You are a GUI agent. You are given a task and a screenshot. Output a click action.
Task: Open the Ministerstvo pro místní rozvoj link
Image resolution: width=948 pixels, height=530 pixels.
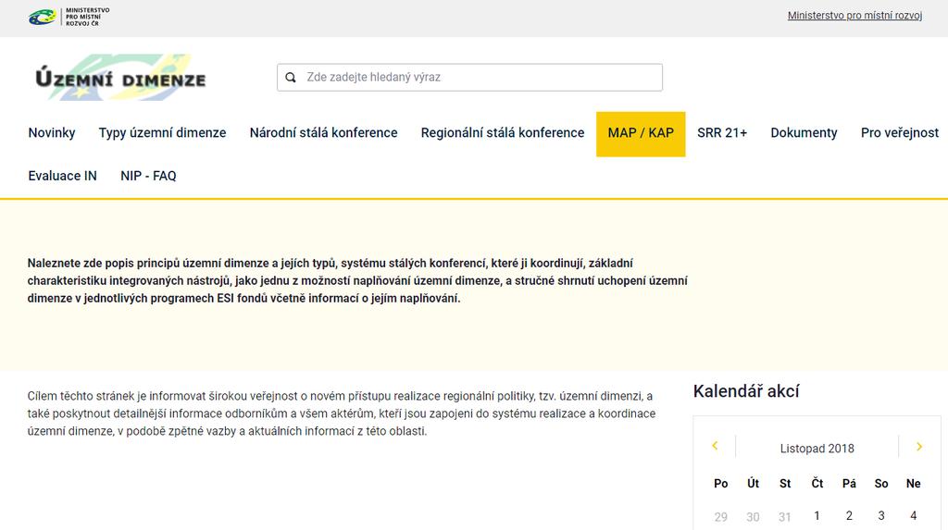[x=854, y=16]
